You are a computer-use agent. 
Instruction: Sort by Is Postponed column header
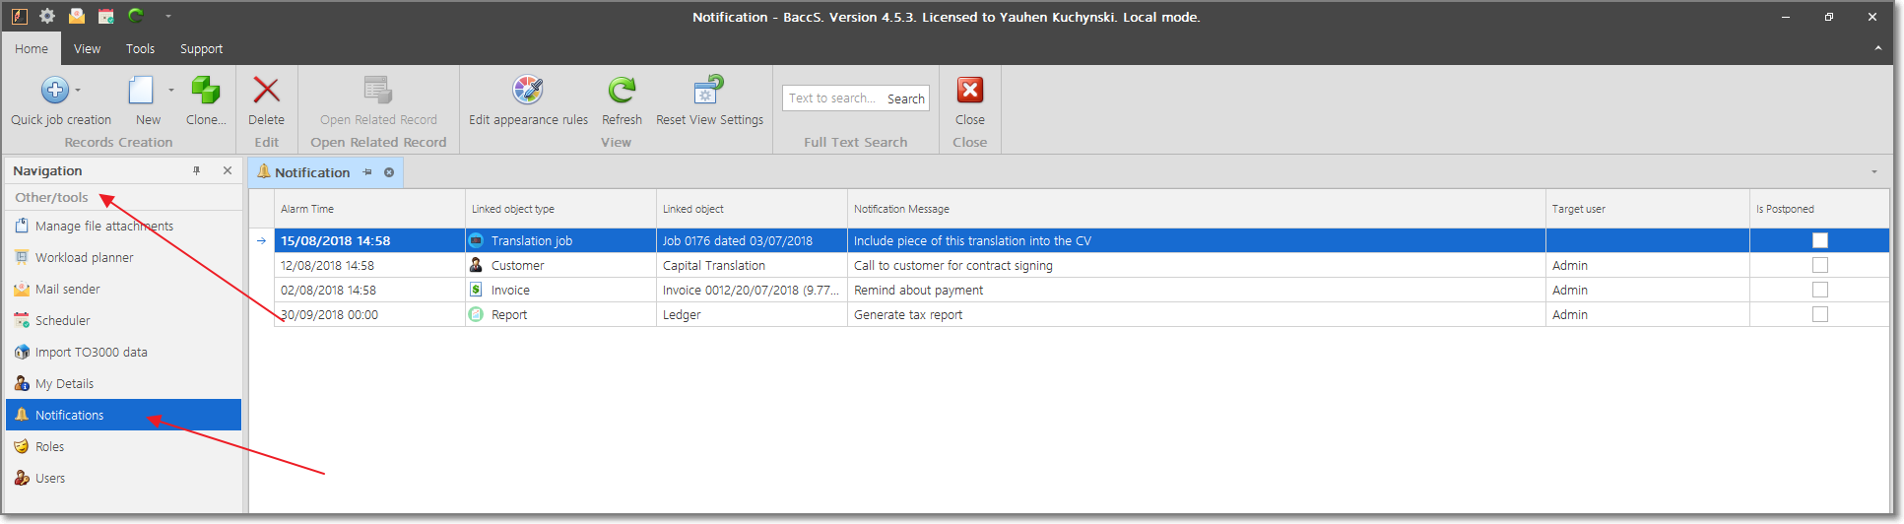point(1818,209)
